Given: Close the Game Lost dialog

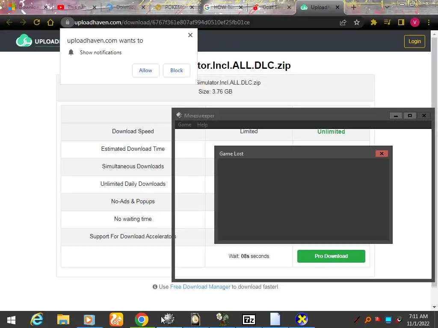Looking at the screenshot, I should click(382, 153).
